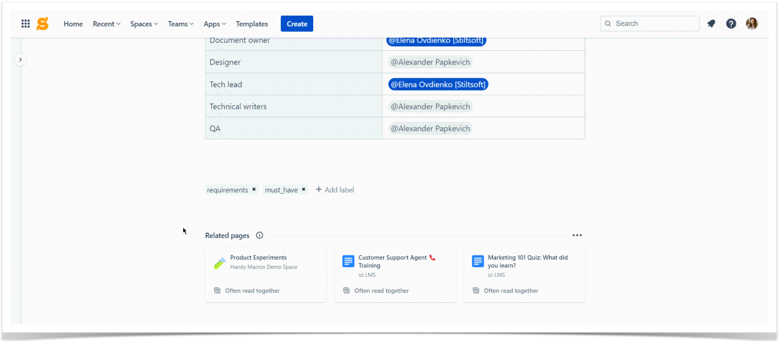Image resolution: width=782 pixels, height=344 pixels.
Task: Open notifications via the tag icon
Action: (711, 23)
